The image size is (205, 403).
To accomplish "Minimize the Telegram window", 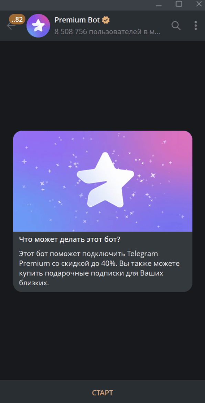I will [159, 4].
